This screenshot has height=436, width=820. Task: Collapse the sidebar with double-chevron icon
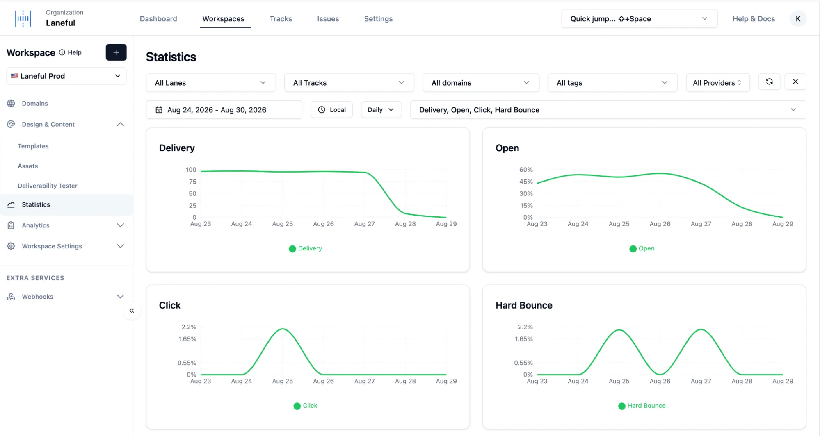click(x=132, y=311)
